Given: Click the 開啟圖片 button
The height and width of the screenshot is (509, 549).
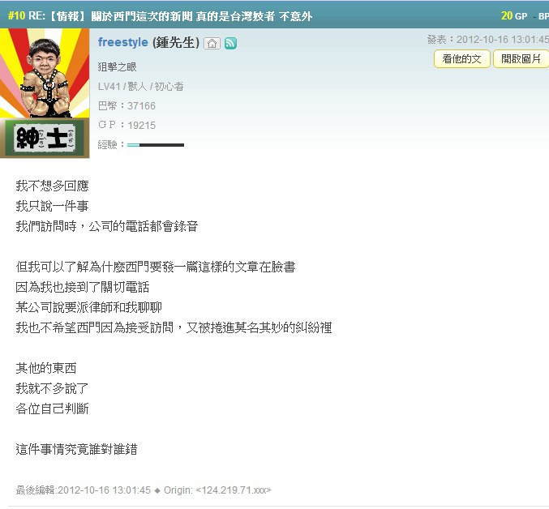Looking at the screenshot, I should 521,59.
